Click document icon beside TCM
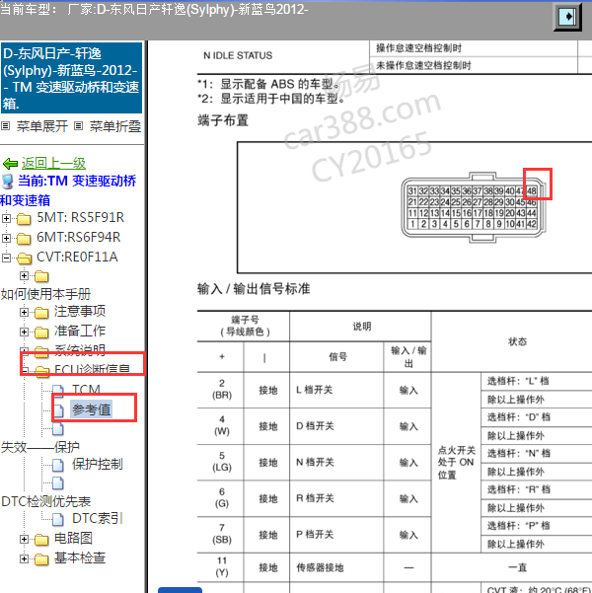 [58, 391]
